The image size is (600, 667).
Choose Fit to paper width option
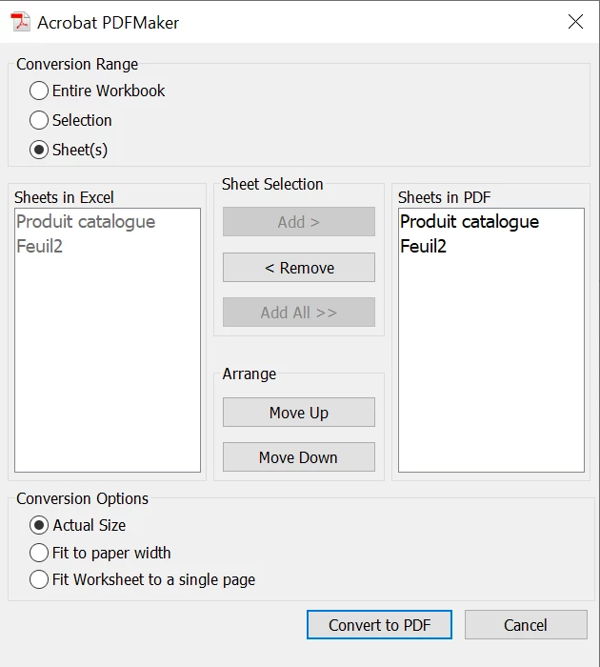click(100, 553)
